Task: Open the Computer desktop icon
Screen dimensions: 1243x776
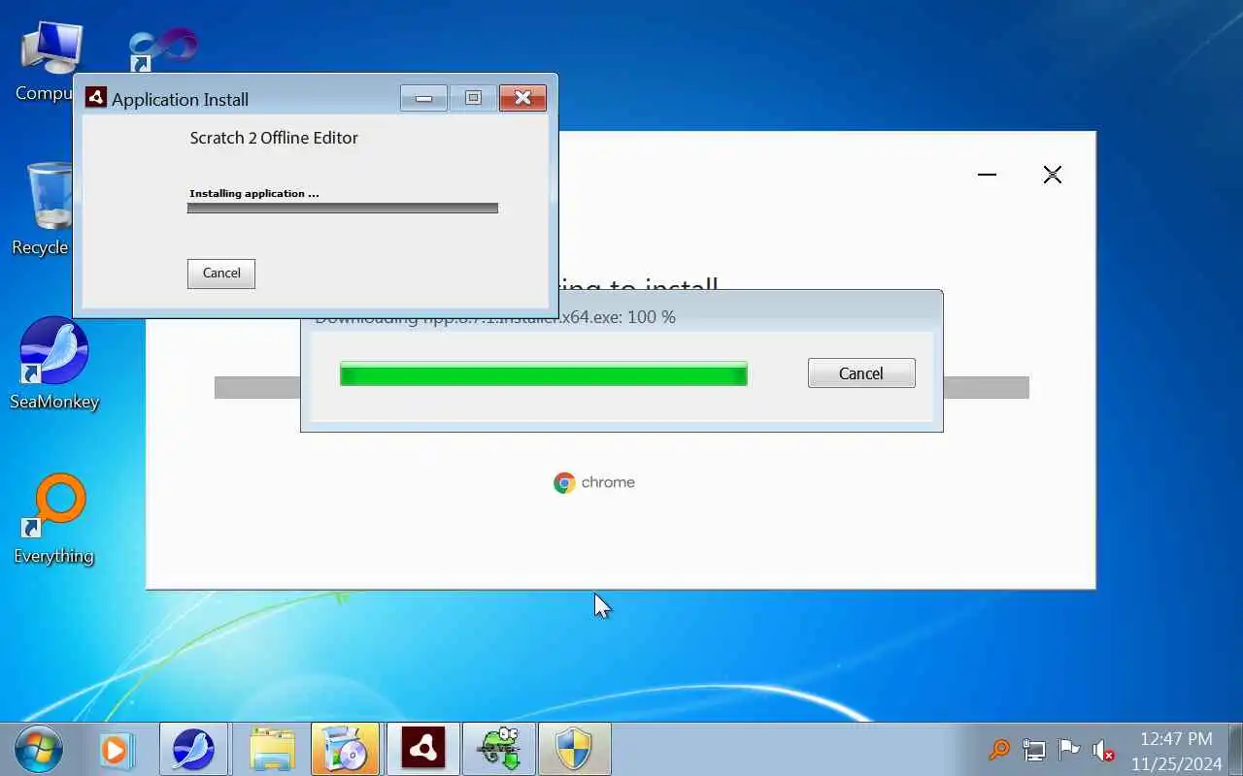Action: tap(50, 60)
